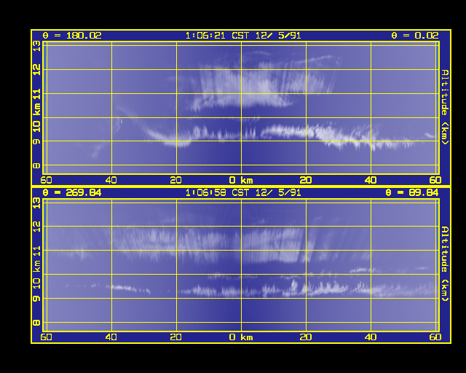Click the 20 distance tick on θ = 269.84 side
The width and height of the screenshot is (466, 373).
click(175, 337)
